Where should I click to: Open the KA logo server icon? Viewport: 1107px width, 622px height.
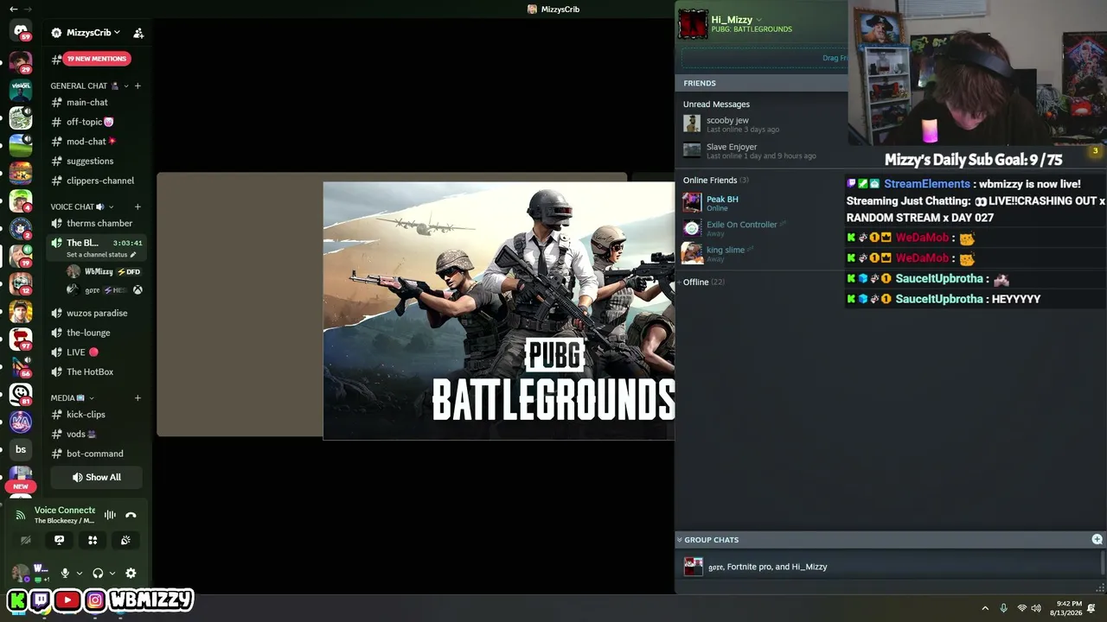tap(21, 422)
